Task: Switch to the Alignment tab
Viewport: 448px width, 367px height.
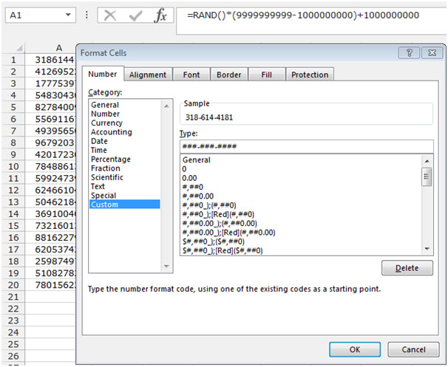Action: (x=148, y=75)
